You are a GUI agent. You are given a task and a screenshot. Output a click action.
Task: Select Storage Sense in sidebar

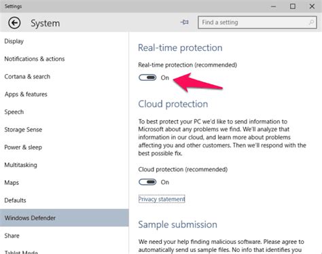23,130
